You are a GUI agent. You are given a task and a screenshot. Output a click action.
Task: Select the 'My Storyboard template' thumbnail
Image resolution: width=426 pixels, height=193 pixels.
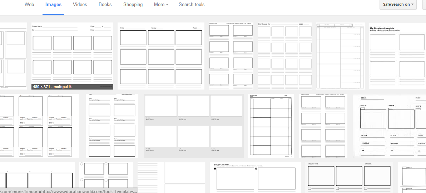point(397,56)
